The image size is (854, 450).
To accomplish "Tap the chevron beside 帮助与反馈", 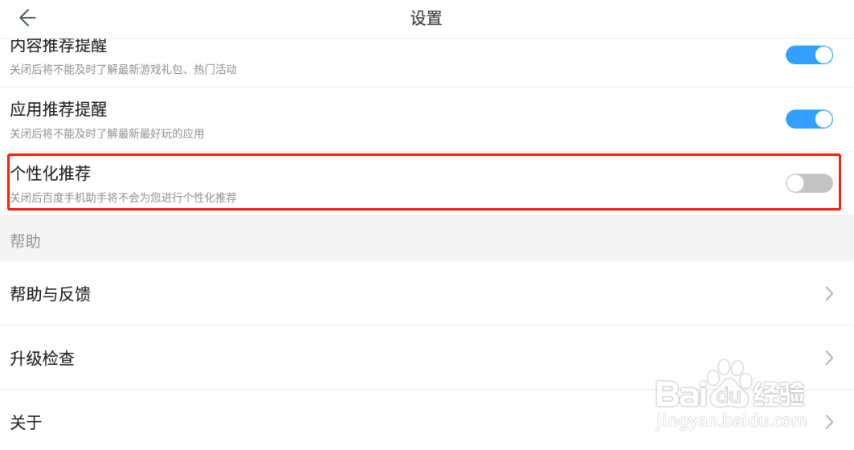I will click(829, 293).
